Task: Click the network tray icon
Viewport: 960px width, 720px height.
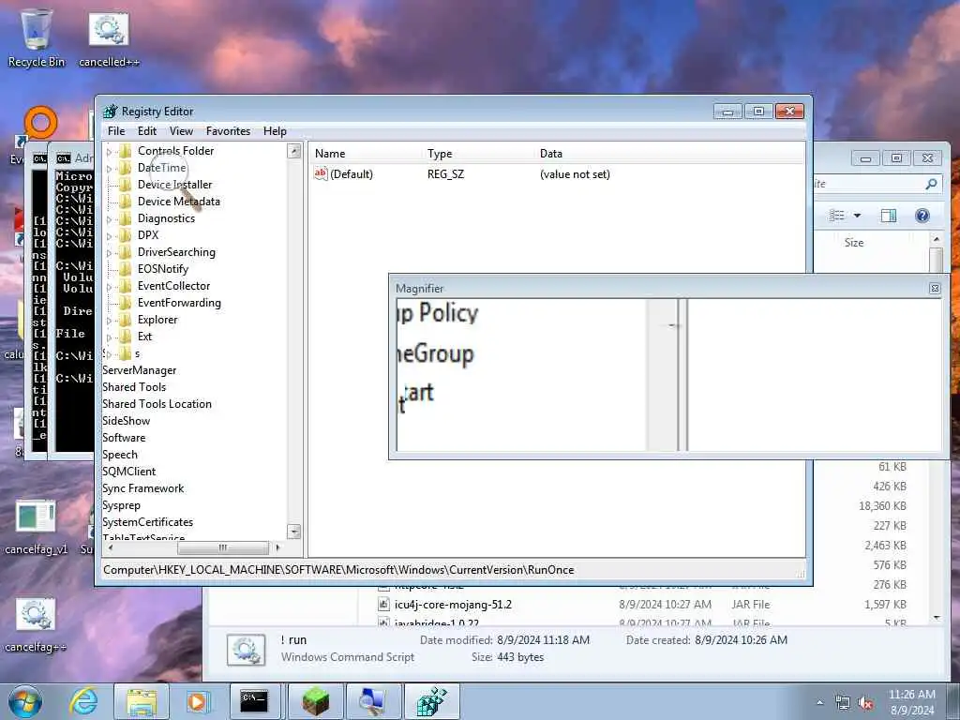Action: (843, 703)
